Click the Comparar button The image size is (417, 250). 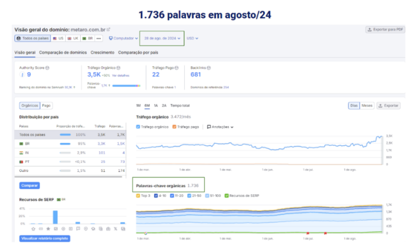(x=29, y=186)
